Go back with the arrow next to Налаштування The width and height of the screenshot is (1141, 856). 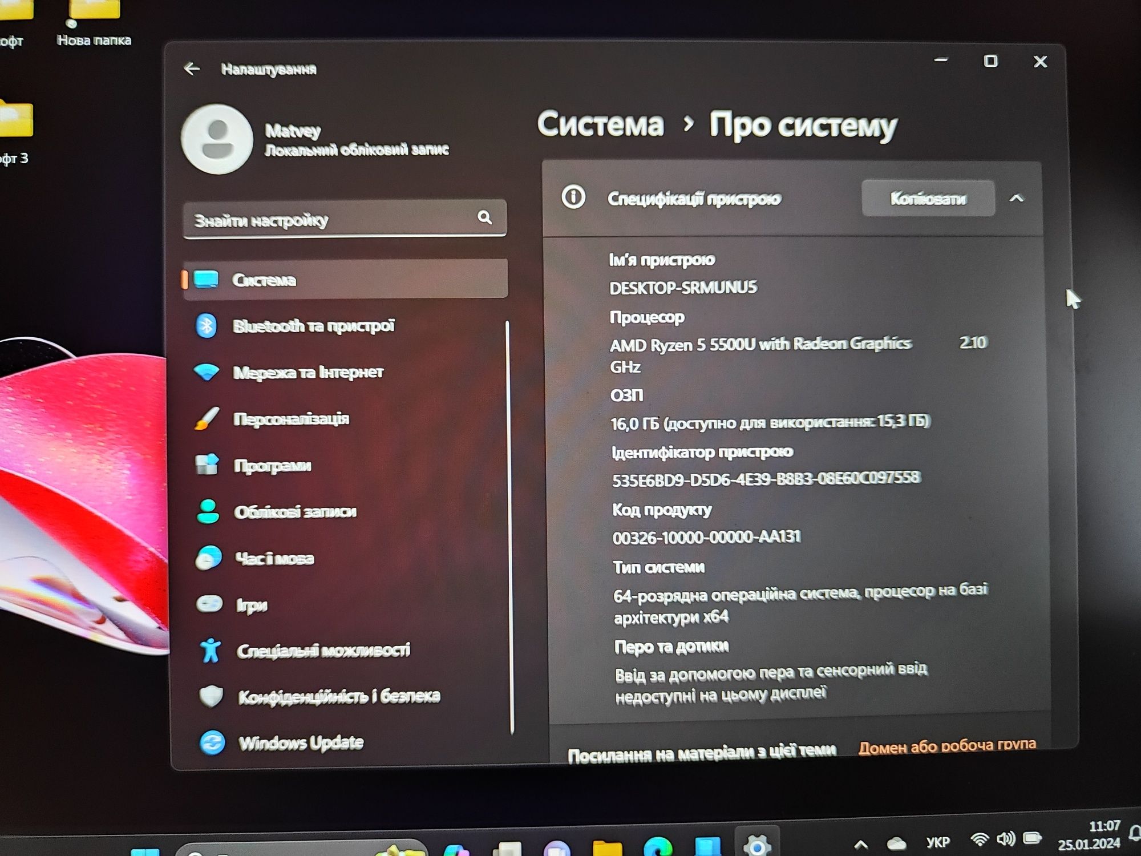[x=192, y=69]
